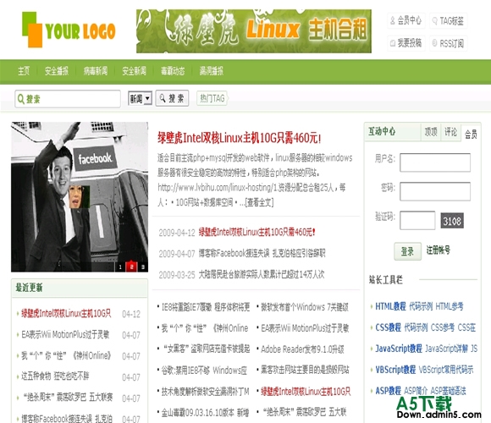491x423 pixels.
Task: Click 查看全文 read more link
Action: [259, 202]
